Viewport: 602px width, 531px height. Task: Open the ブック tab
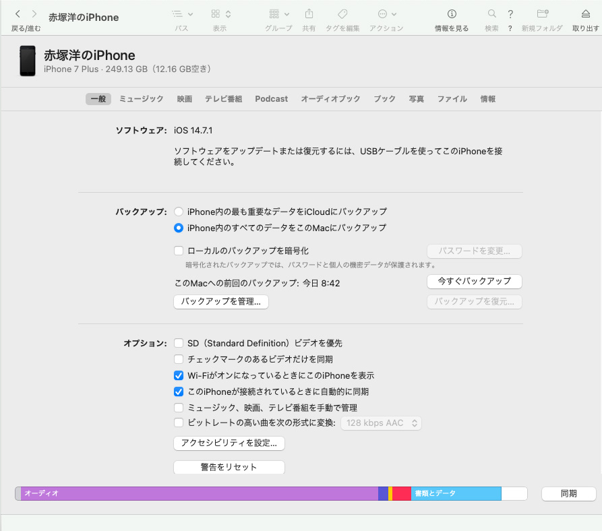385,99
